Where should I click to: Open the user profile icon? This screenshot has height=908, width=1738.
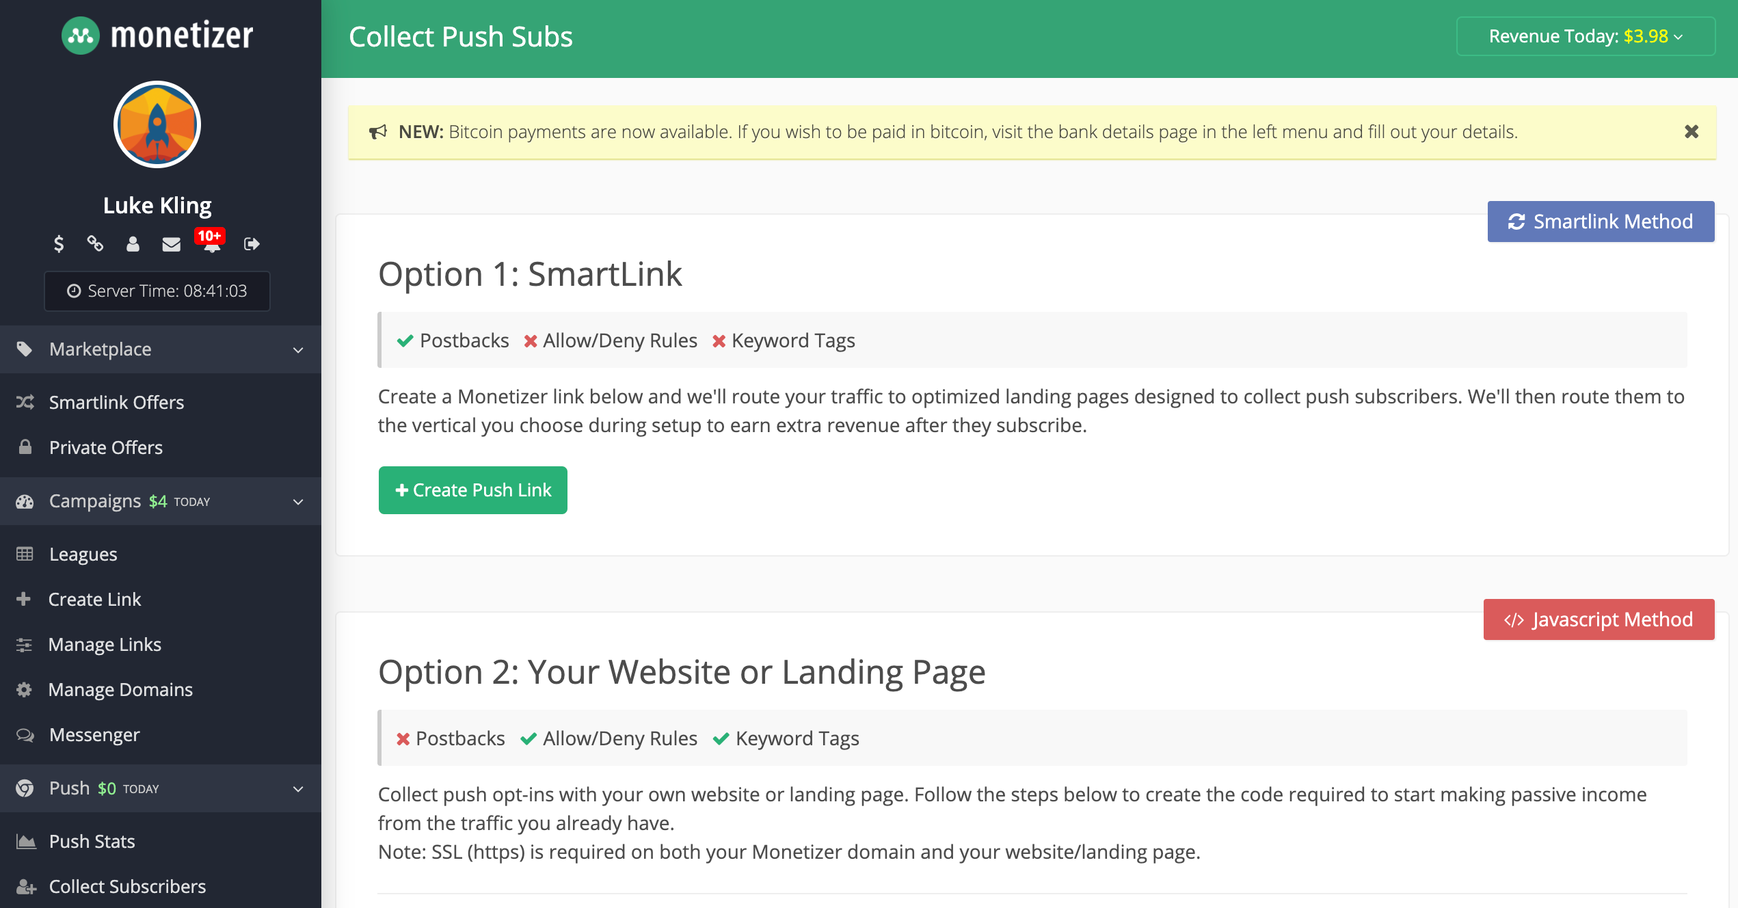click(133, 243)
